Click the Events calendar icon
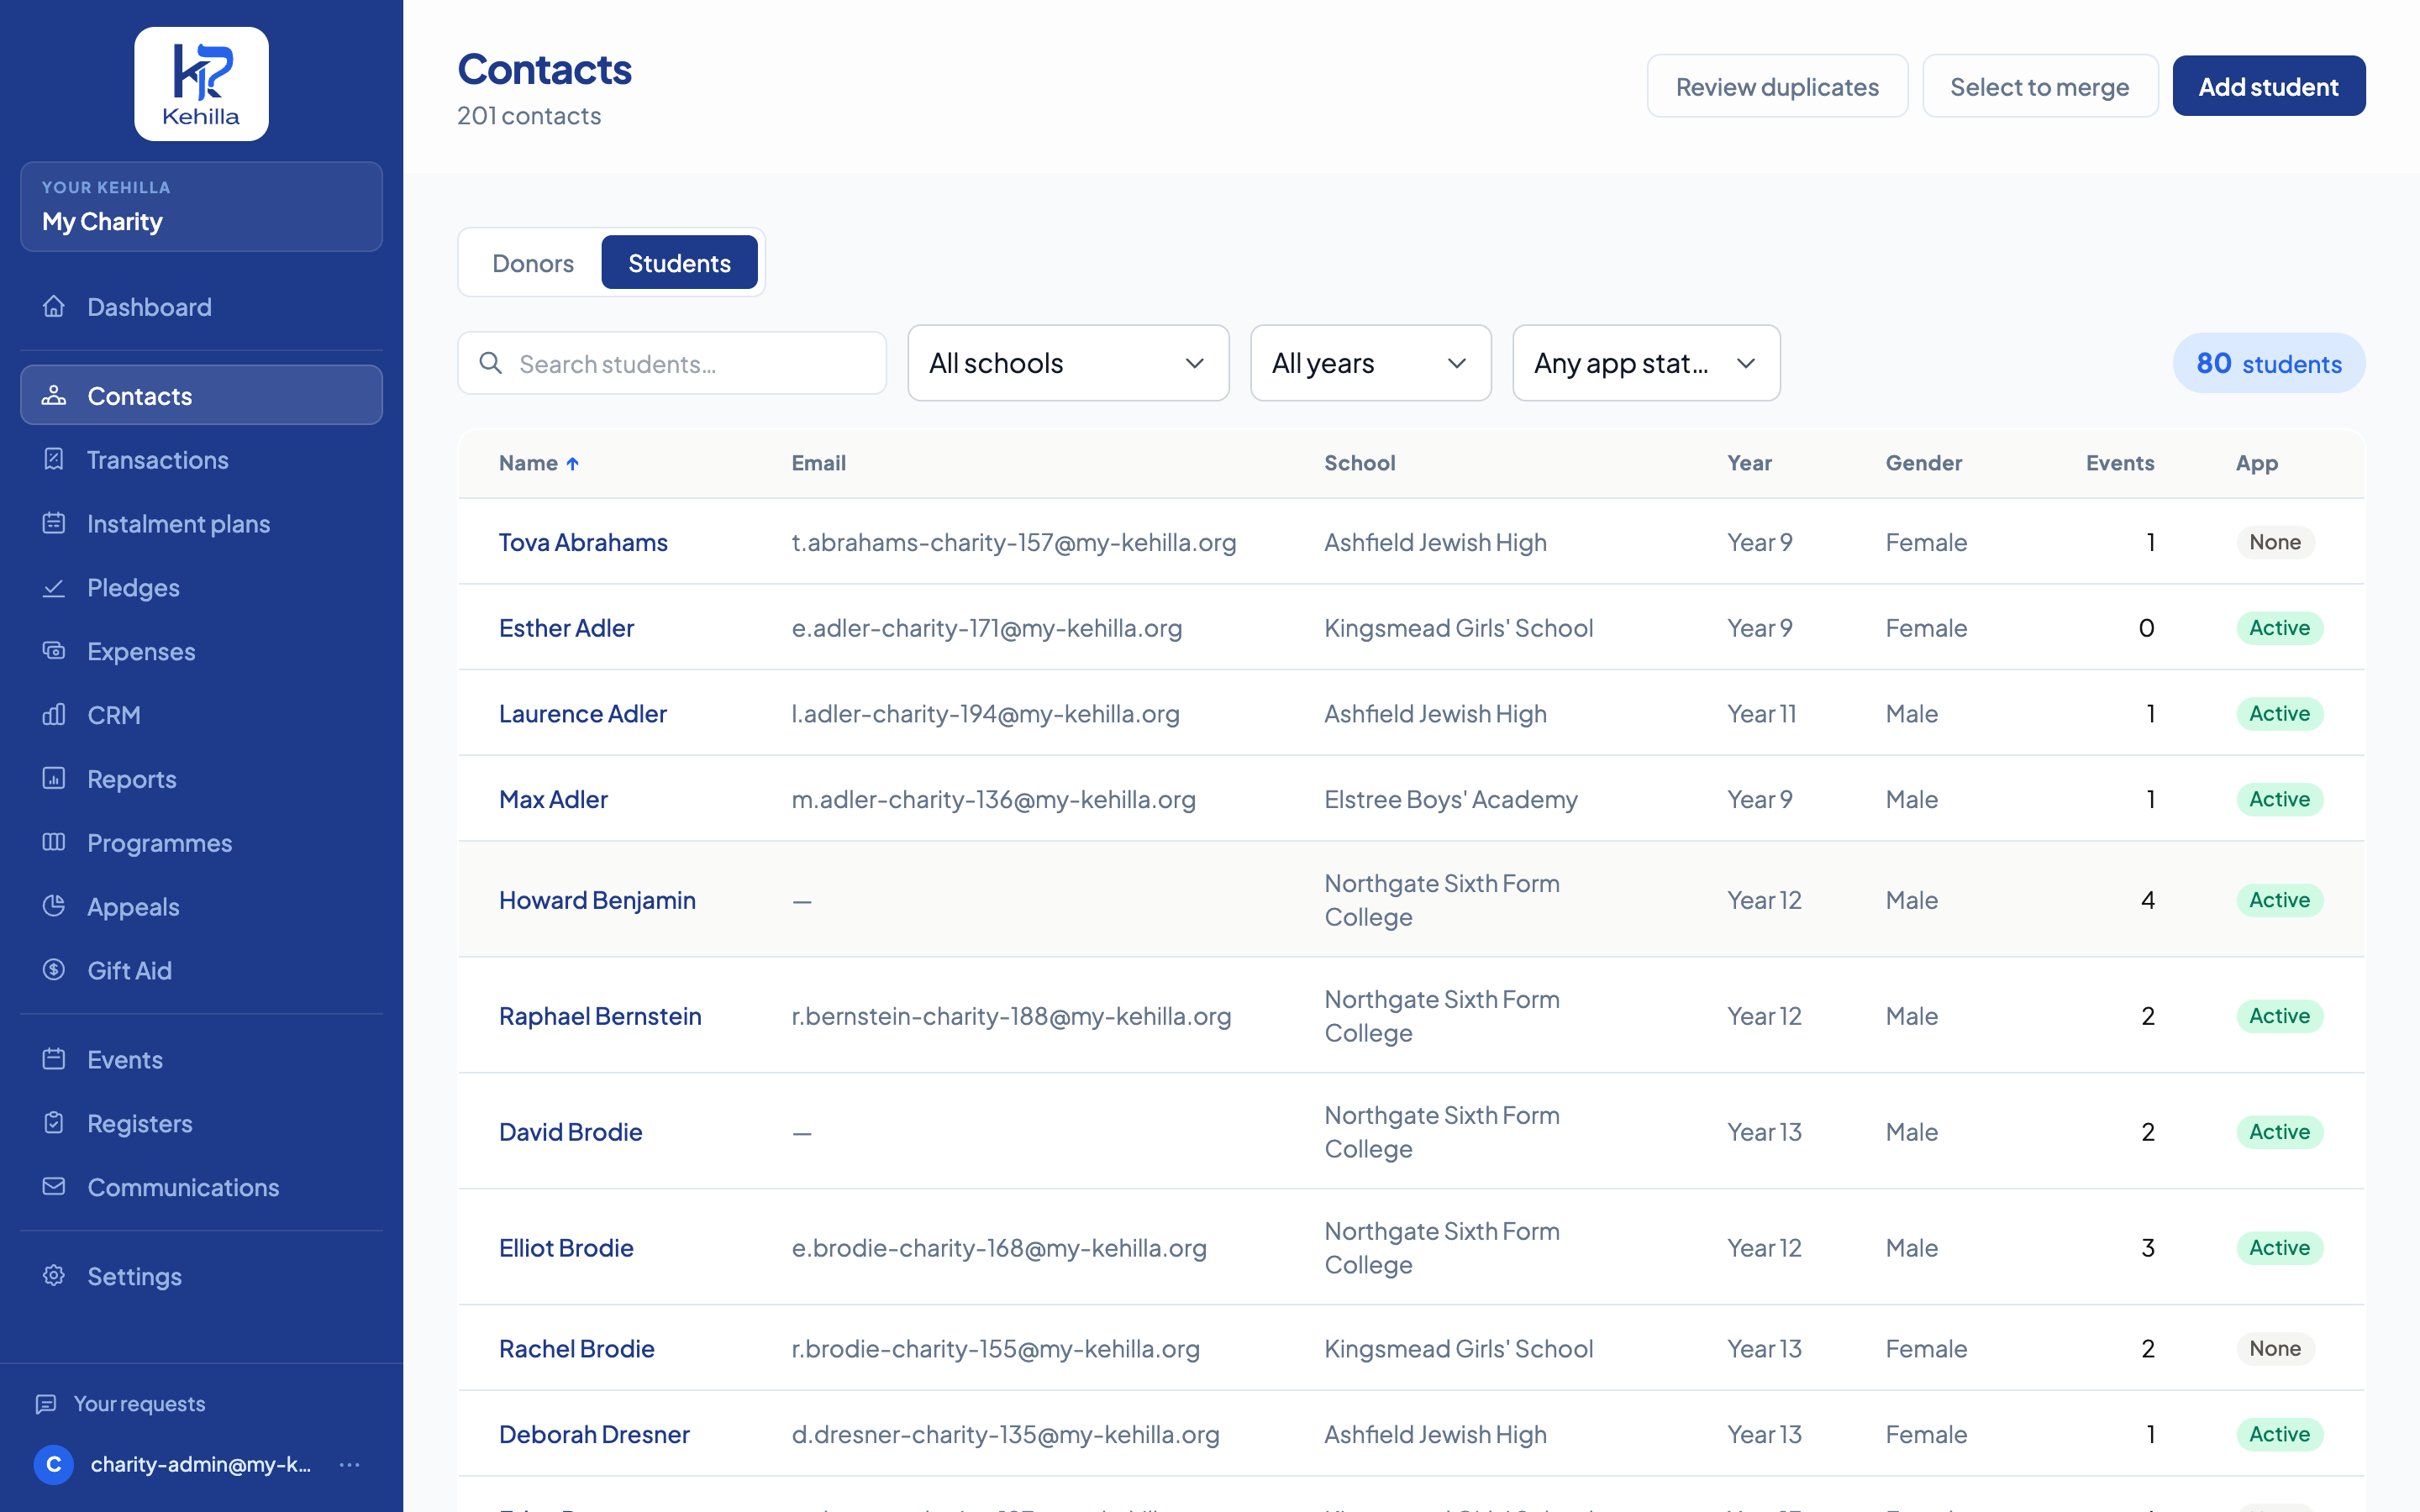Screen dimensions: 2420x1512 click(x=54, y=1059)
